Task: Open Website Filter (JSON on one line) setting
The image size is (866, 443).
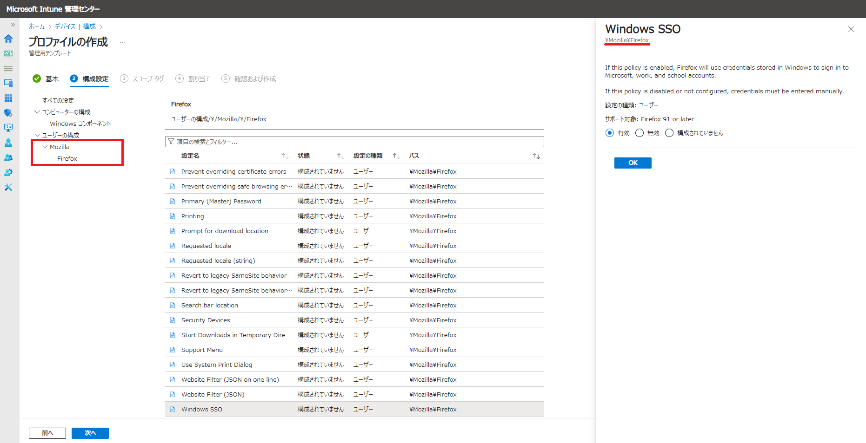Action: click(x=354, y=379)
